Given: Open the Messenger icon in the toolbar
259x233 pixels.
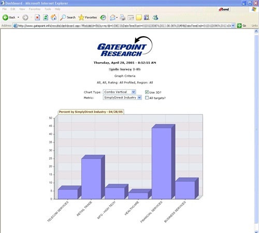Looking at the screenshot, I should pos(155,17).
